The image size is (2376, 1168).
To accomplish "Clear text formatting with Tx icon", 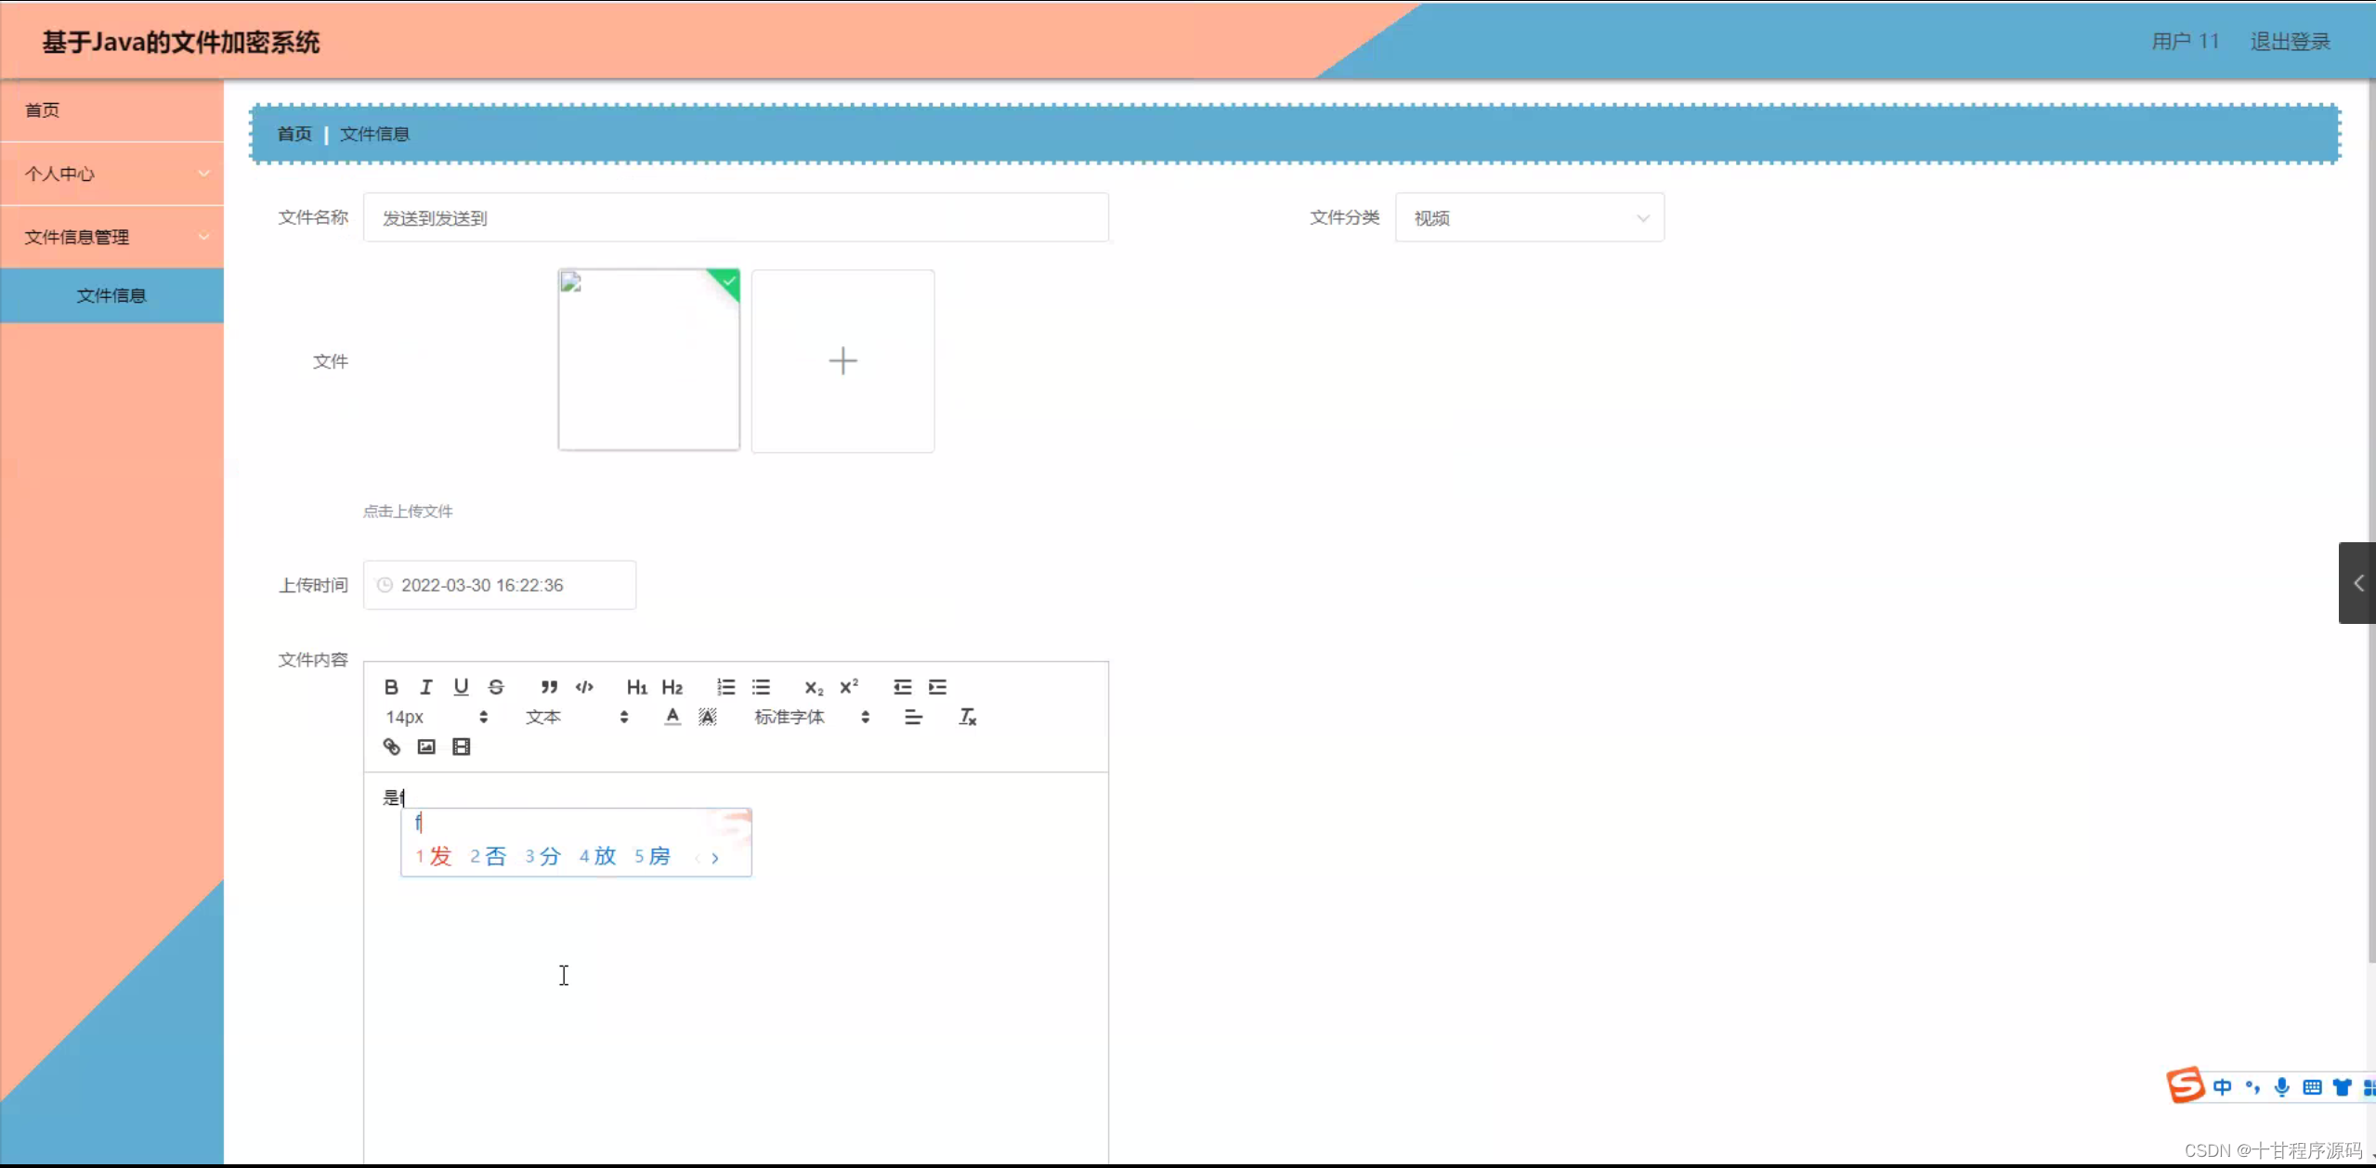I will [x=967, y=717].
